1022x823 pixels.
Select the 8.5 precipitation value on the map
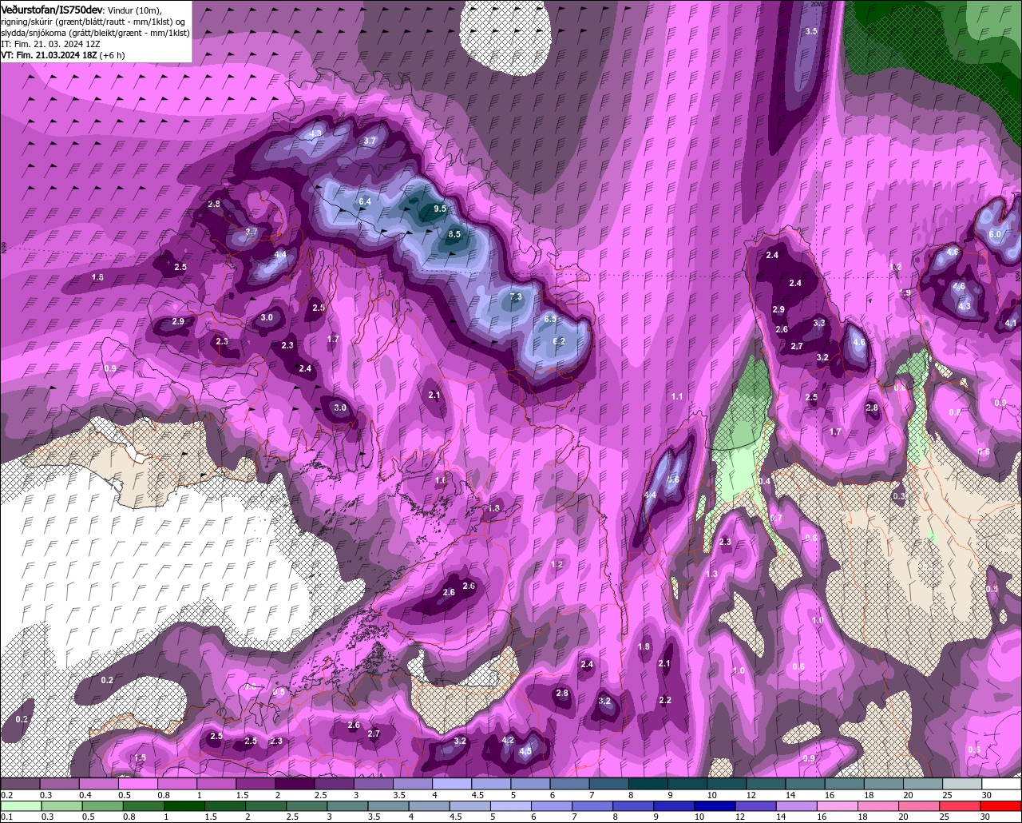[x=454, y=234]
